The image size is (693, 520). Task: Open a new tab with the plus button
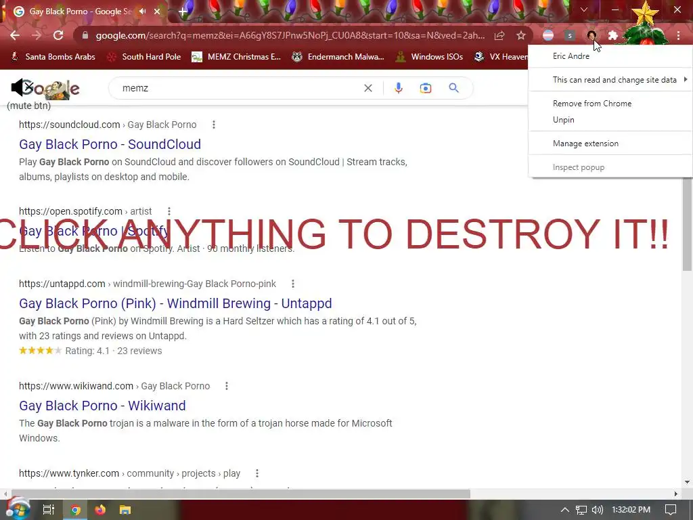183,12
